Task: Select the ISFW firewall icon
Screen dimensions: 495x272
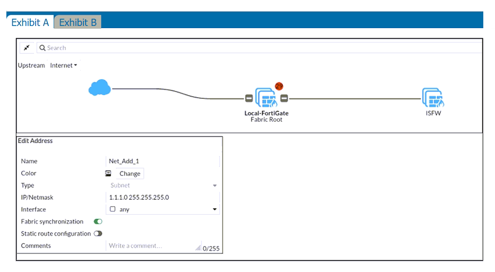Action: [x=433, y=98]
